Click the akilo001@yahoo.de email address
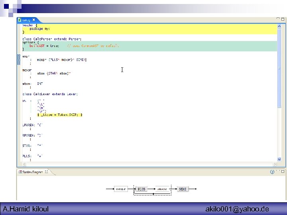Viewport: 287px width, 215px height. [237, 209]
